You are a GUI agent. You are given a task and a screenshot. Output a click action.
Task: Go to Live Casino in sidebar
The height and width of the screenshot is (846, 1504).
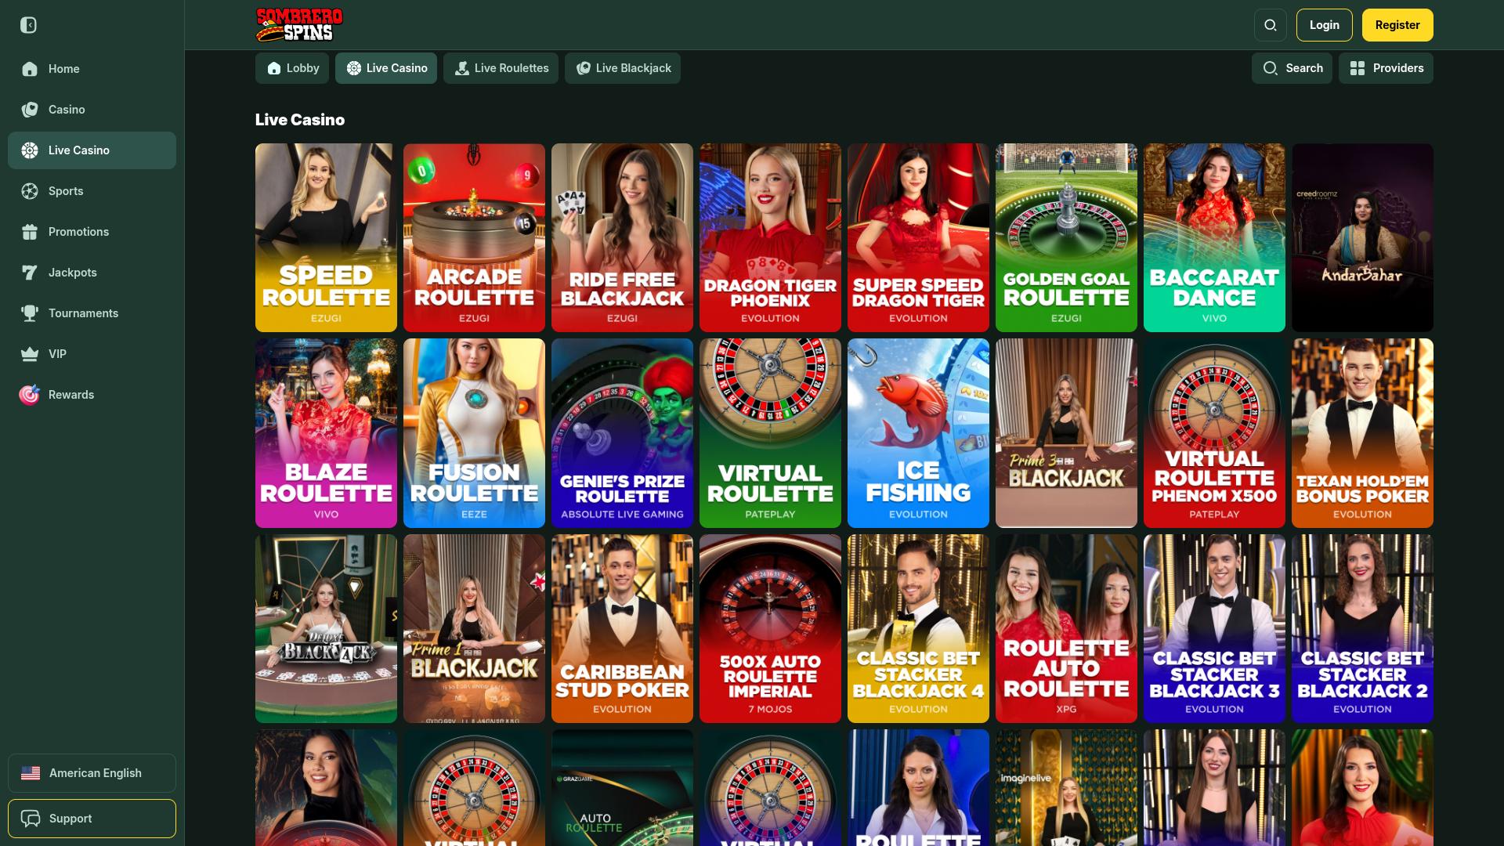[x=92, y=150]
